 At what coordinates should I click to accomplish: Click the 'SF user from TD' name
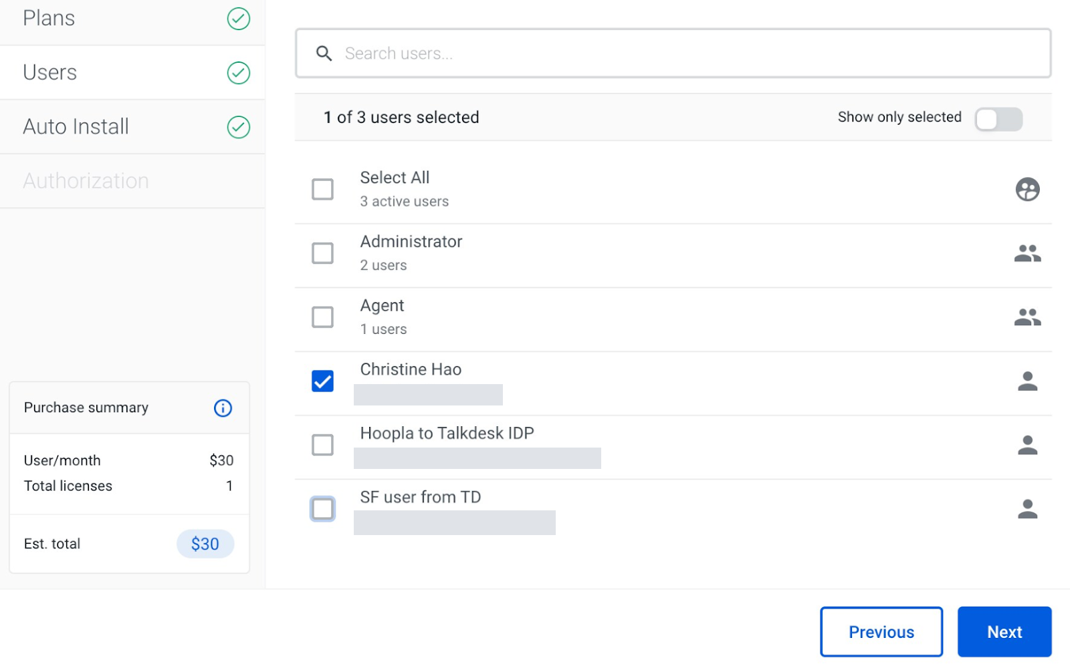tap(421, 497)
